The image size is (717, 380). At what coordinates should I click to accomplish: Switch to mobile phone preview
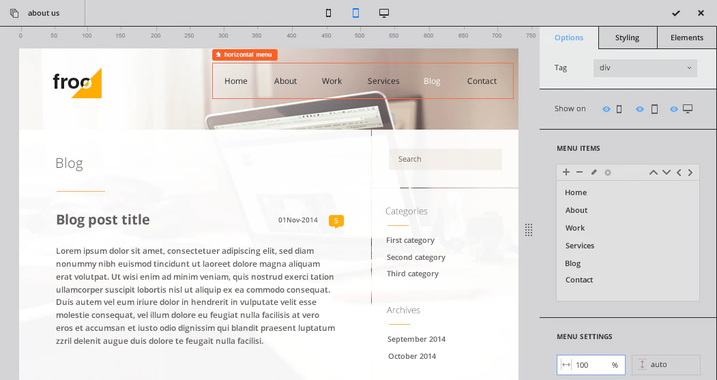pos(328,13)
